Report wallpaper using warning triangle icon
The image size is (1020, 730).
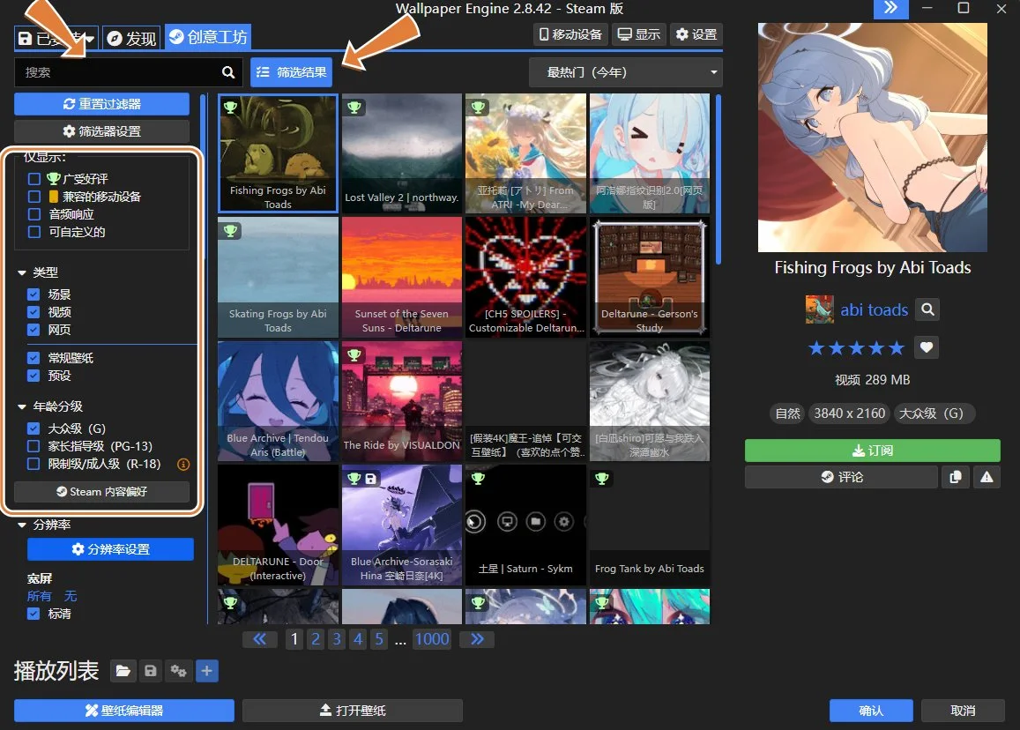986,477
